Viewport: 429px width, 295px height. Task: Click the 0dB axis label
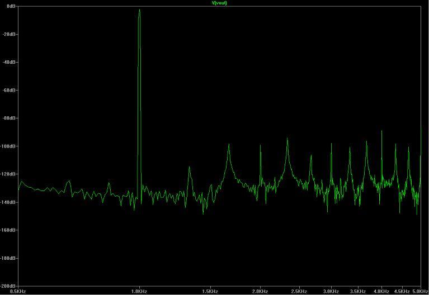point(11,6)
